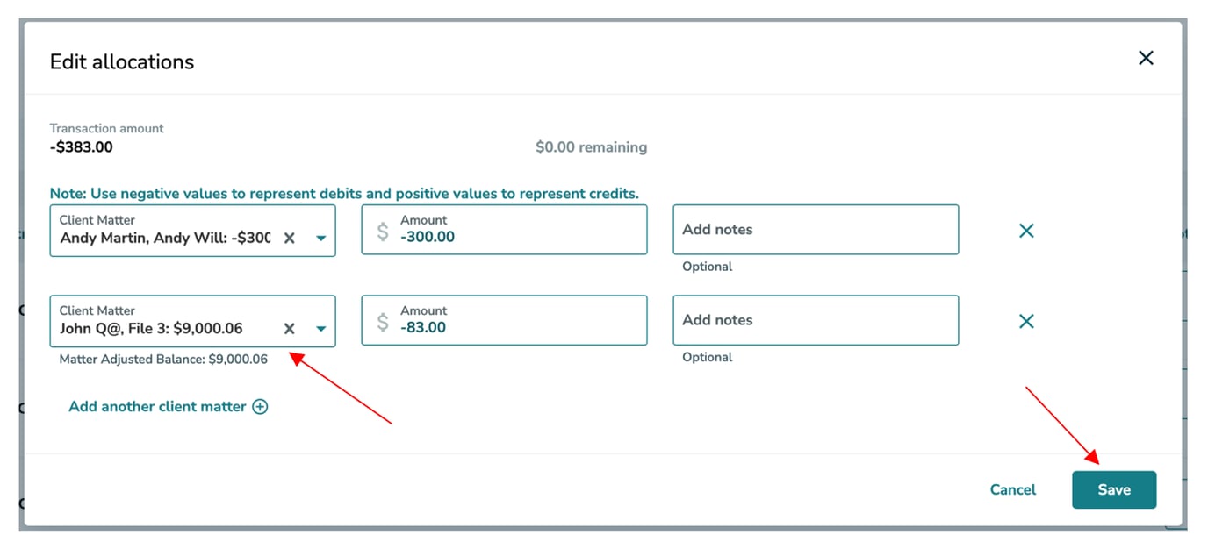The height and width of the screenshot is (549, 1208).
Task: Remove the John Q@ allocation row
Action: (1025, 321)
